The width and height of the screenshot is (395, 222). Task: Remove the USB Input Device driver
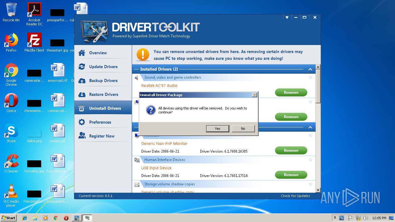pyautogui.click(x=291, y=175)
